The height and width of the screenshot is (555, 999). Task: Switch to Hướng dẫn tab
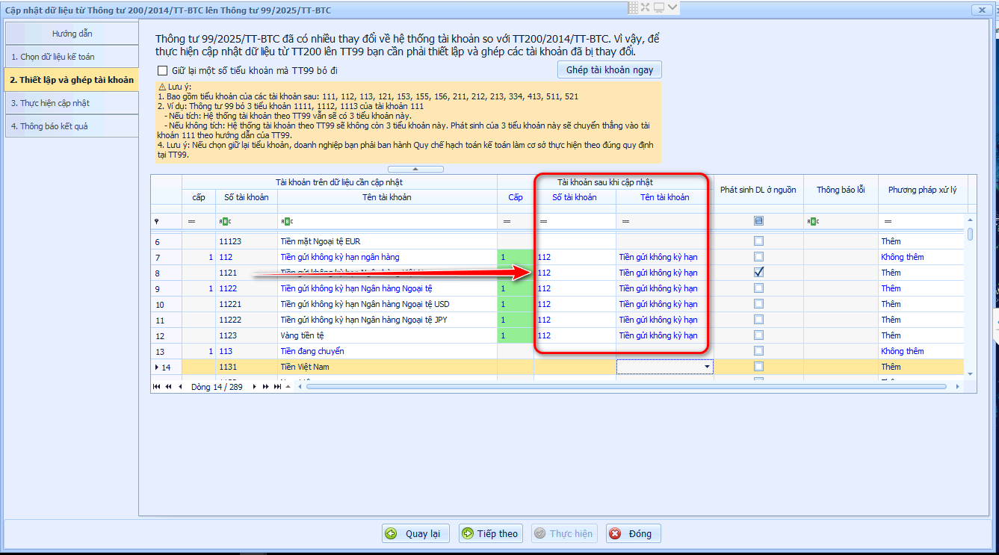(72, 34)
